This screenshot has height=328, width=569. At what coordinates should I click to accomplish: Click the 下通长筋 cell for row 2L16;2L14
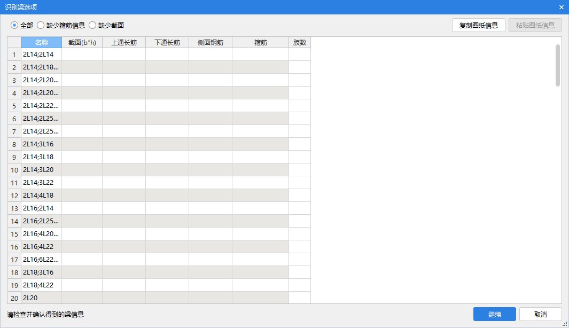(x=167, y=208)
